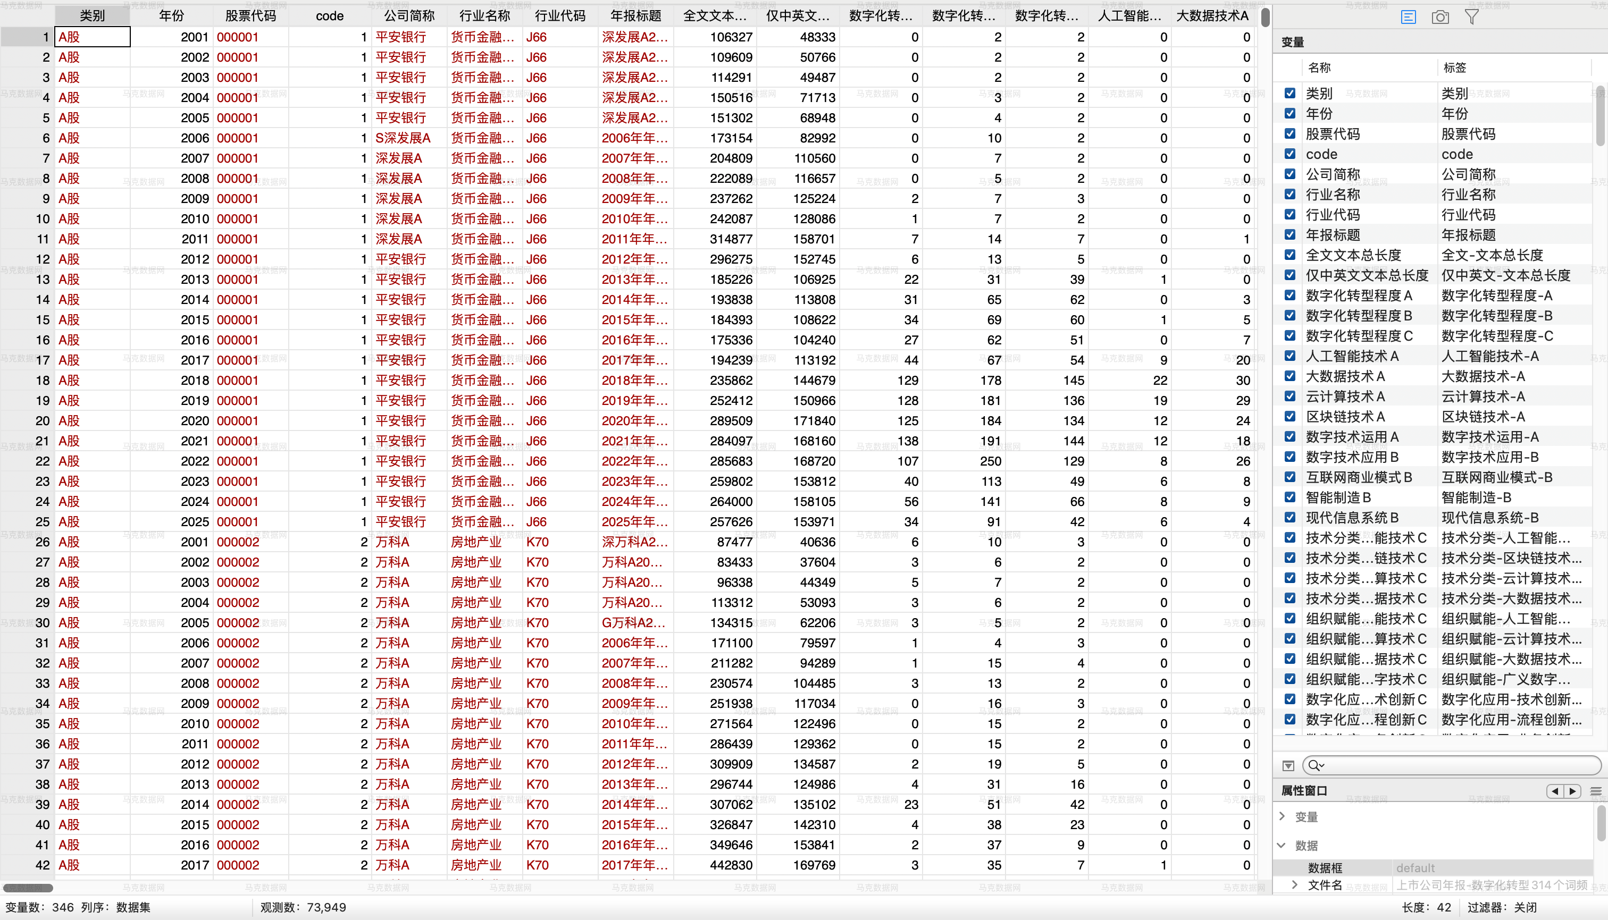
Task: Toggle the 人工智能技术 A checkbox
Action: pyautogui.click(x=1290, y=357)
